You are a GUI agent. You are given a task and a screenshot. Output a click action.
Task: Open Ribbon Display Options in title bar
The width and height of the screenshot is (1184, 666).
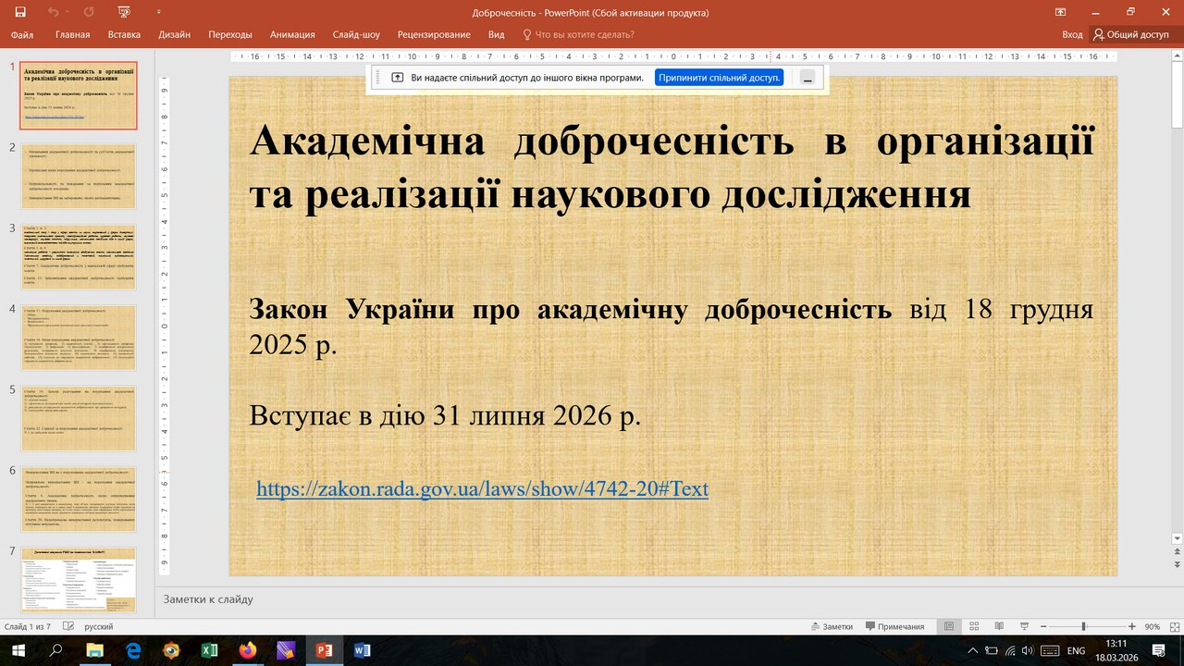coord(1060,12)
